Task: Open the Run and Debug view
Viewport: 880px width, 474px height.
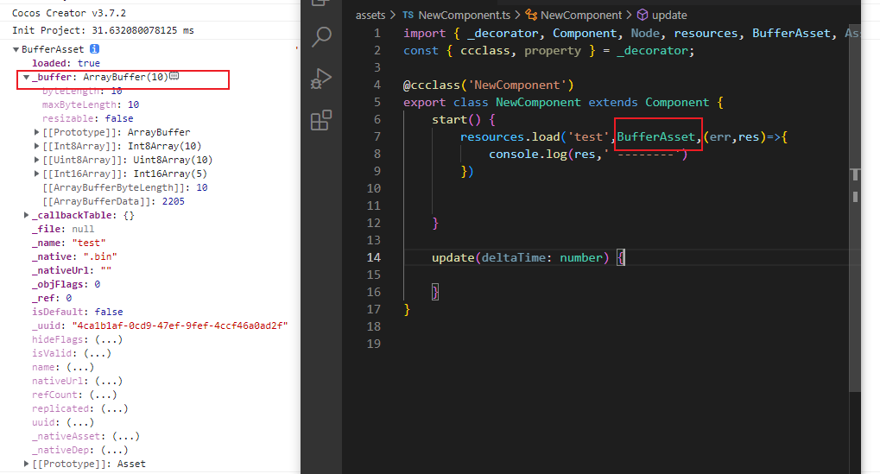Action: tap(321, 79)
